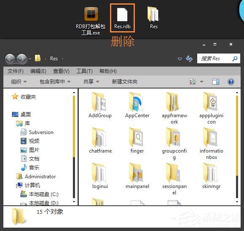Screen dimensions: 244x231
Task: Select the informationbox folder
Action: [x=211, y=144]
